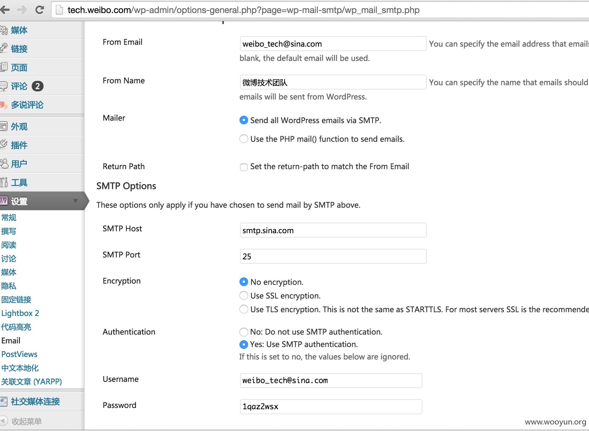
Task: Click the 多说评论 icon in the sidebar
Action: [x=3, y=105]
